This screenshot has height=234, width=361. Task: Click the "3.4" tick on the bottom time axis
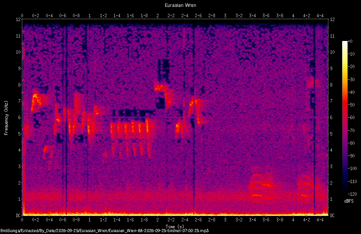click(x=253, y=220)
